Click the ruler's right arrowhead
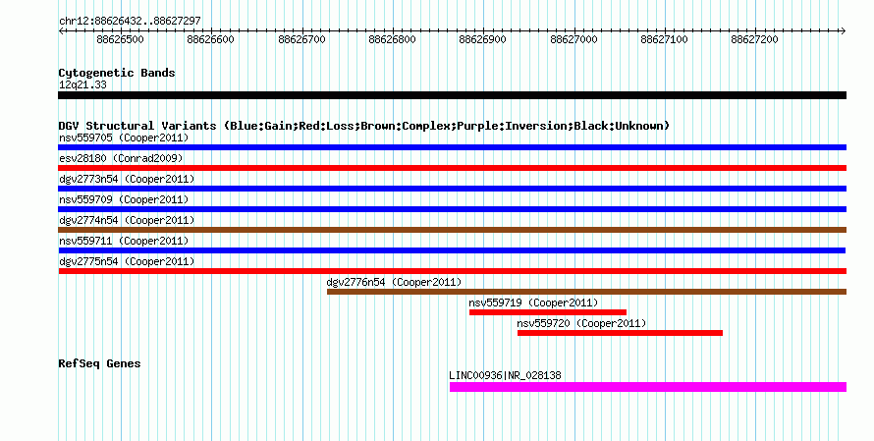Image resolution: width=874 pixels, height=441 pixels. 844,31
